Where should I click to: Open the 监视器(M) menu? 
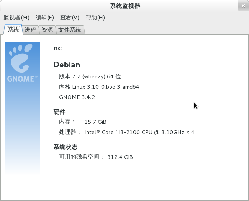click(16, 18)
